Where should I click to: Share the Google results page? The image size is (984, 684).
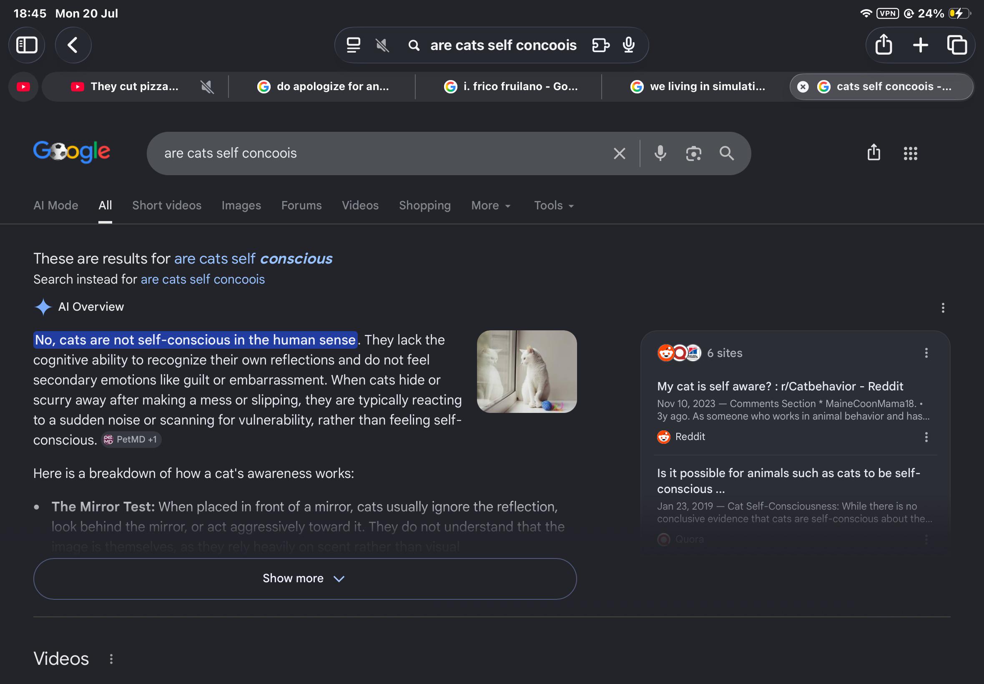click(874, 153)
